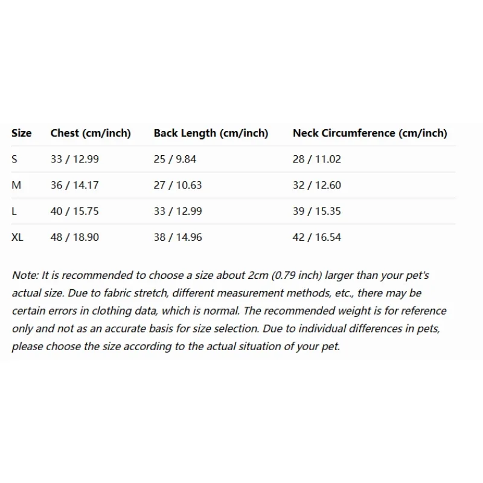Click the back length value for size L
Screen dimensions: 483x483
click(178, 211)
